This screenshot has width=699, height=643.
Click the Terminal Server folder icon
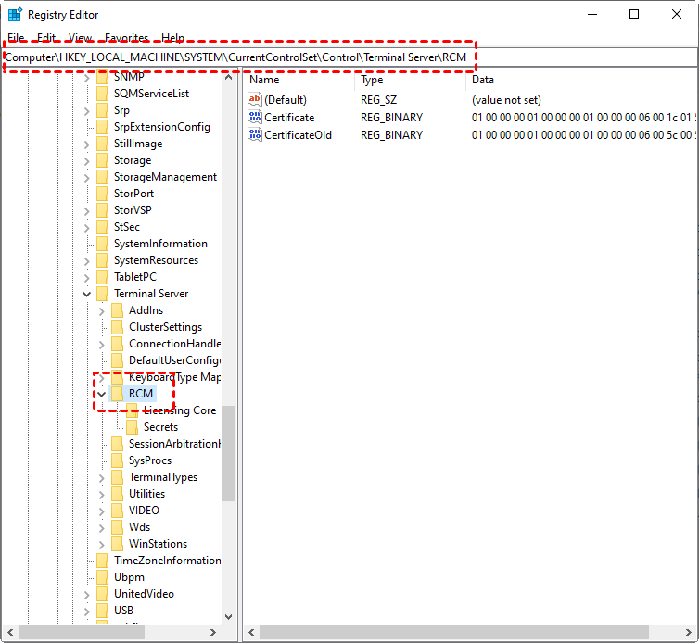tap(103, 294)
